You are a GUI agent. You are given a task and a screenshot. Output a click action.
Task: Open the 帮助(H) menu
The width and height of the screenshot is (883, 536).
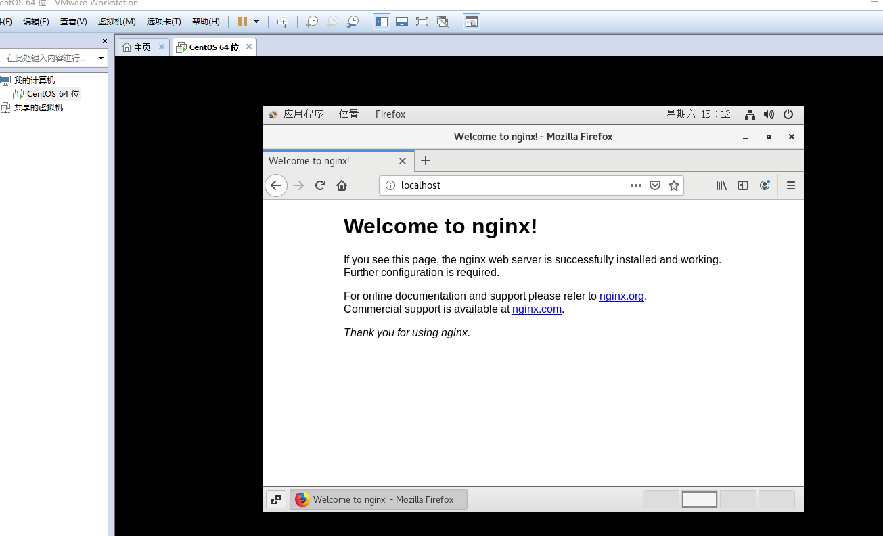[x=206, y=22]
